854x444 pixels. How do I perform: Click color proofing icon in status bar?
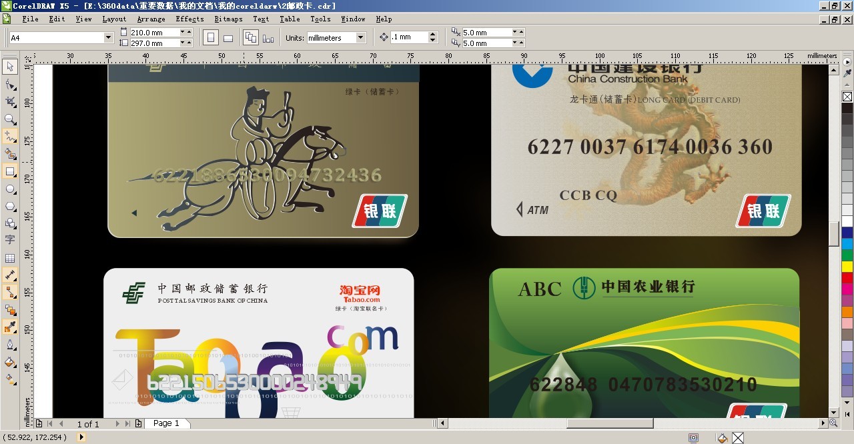[x=694, y=438]
